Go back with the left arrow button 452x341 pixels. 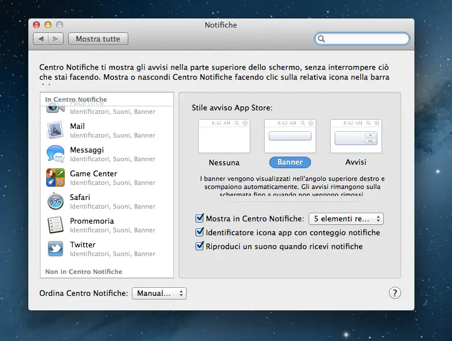point(40,39)
